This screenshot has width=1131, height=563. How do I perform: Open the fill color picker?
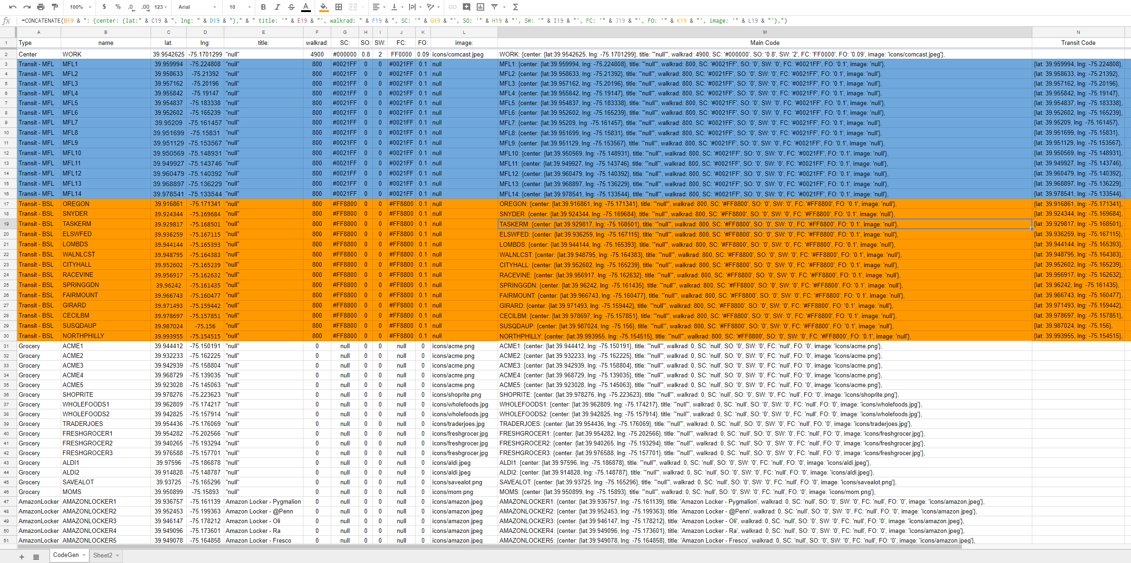[x=324, y=7]
